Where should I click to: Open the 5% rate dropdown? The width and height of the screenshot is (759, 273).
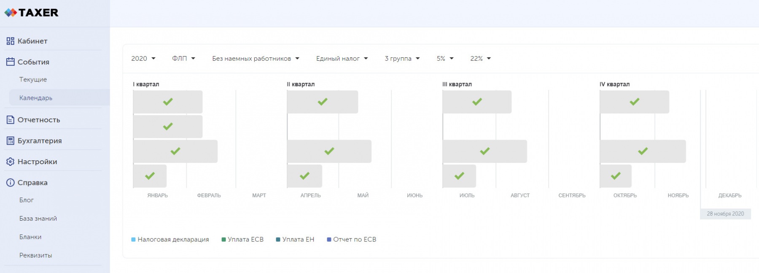click(445, 59)
